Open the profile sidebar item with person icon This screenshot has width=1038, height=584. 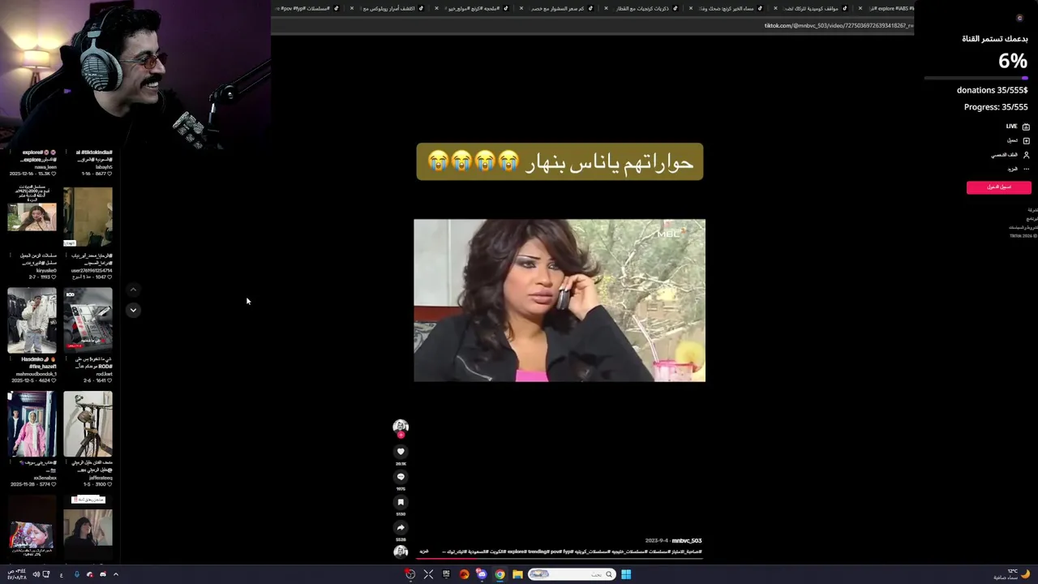[x=1010, y=155]
